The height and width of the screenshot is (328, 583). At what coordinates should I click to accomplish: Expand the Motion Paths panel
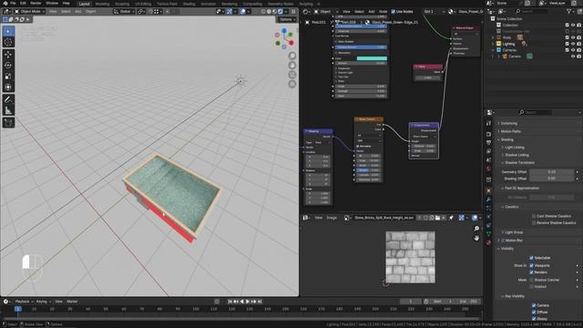click(510, 131)
